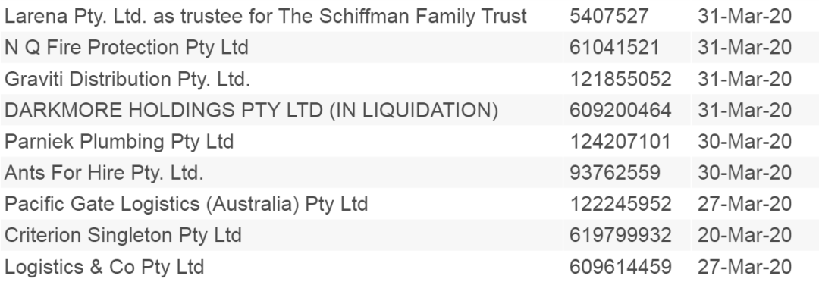The height and width of the screenshot is (282, 819).
Task: Select the number 93762559
Action: [x=615, y=173]
